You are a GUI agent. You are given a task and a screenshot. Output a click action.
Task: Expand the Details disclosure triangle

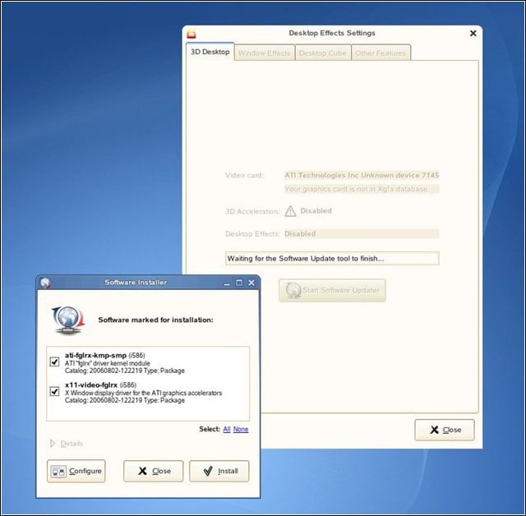click(53, 444)
